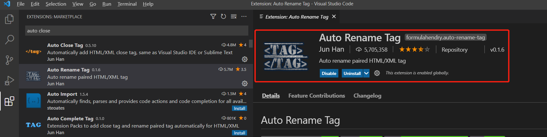The width and height of the screenshot is (547, 137).
Task: Select Auto Close Tag in results list
Action: (x=136, y=52)
